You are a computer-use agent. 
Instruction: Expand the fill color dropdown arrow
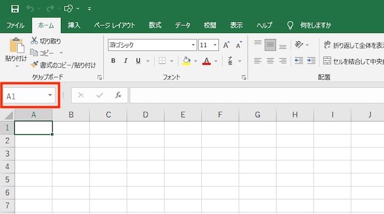195,61
